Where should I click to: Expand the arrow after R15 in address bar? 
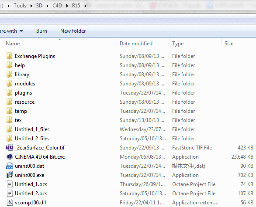[85, 6]
